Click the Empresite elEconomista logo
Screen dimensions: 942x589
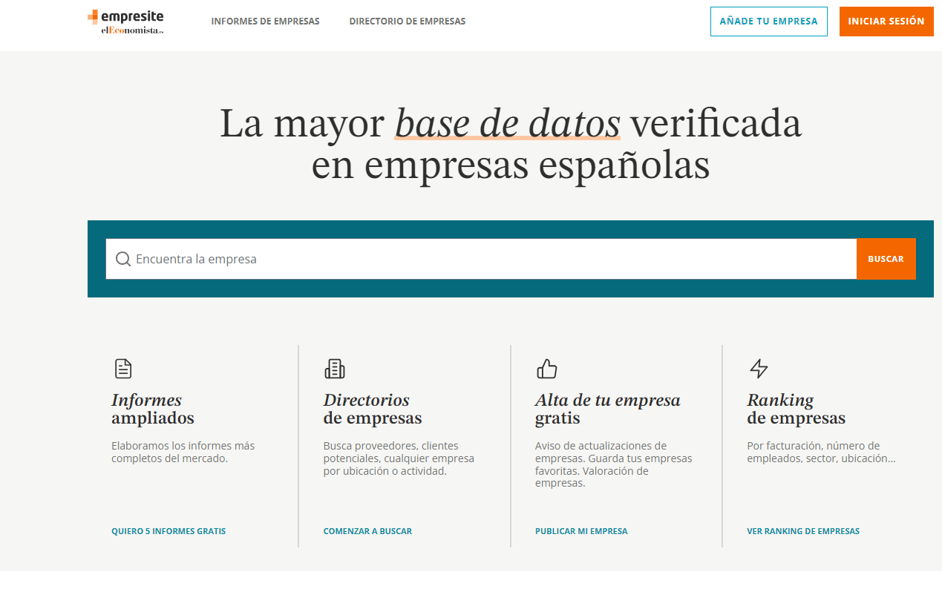coord(125,22)
